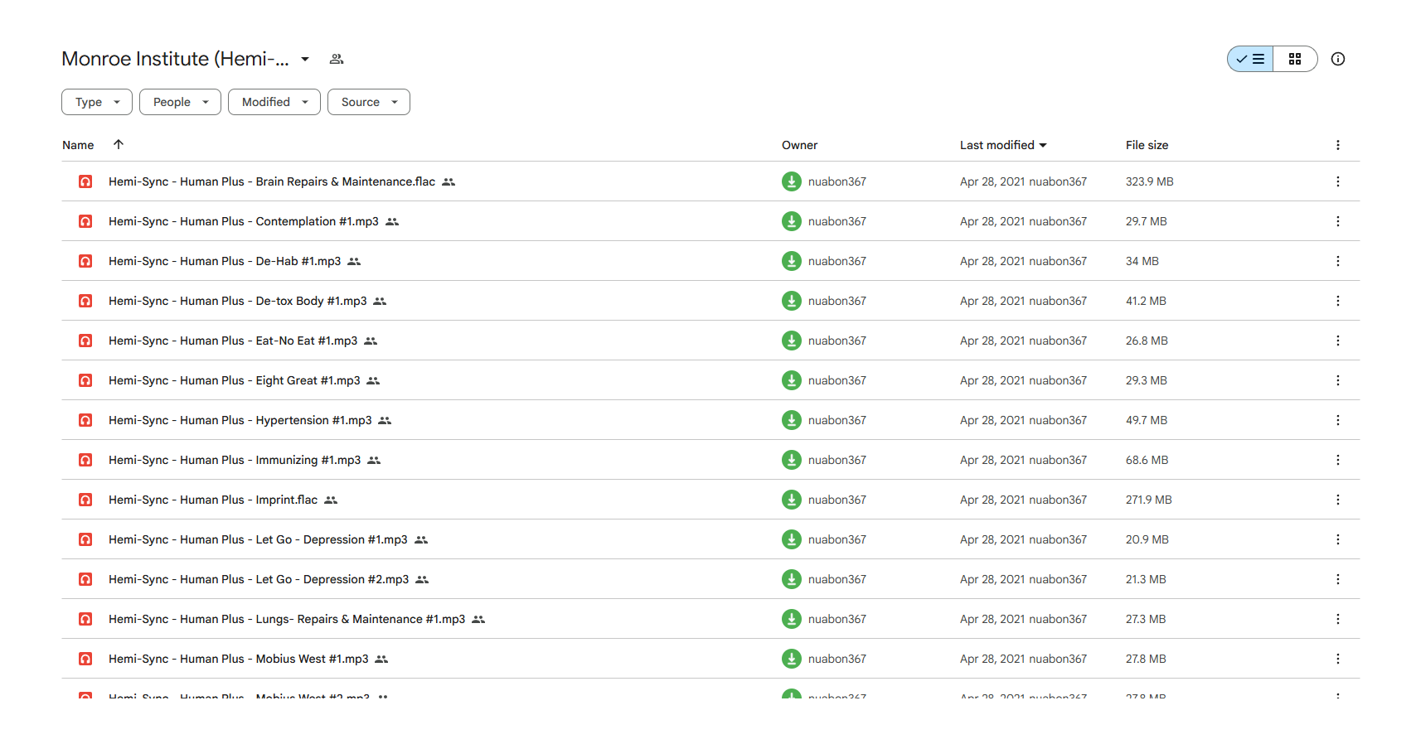The height and width of the screenshot is (749, 1416).
Task: Click the 68.6 MB file size value
Action: [x=1147, y=460]
